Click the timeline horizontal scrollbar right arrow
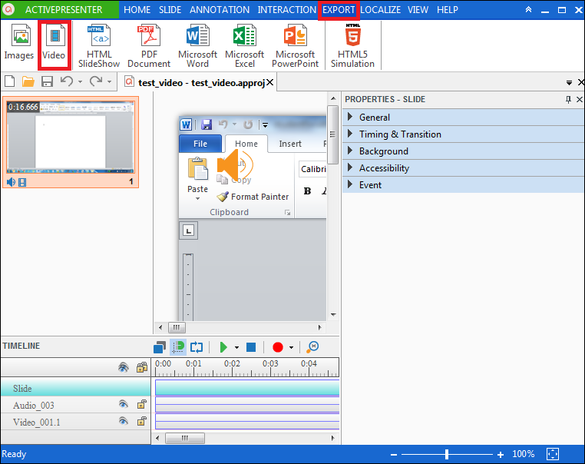 pyautogui.click(x=332, y=438)
